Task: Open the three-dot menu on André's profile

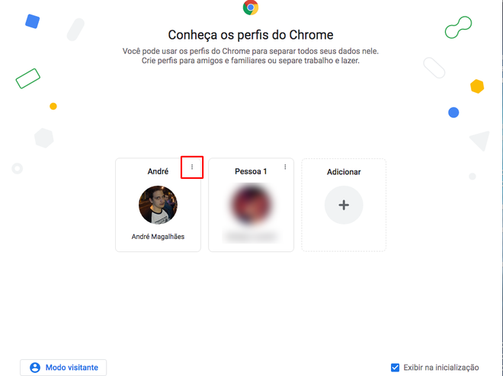Action: [x=192, y=167]
